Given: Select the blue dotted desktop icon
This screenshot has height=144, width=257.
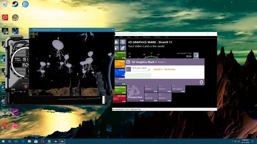Looking at the screenshot, I should [15, 31].
